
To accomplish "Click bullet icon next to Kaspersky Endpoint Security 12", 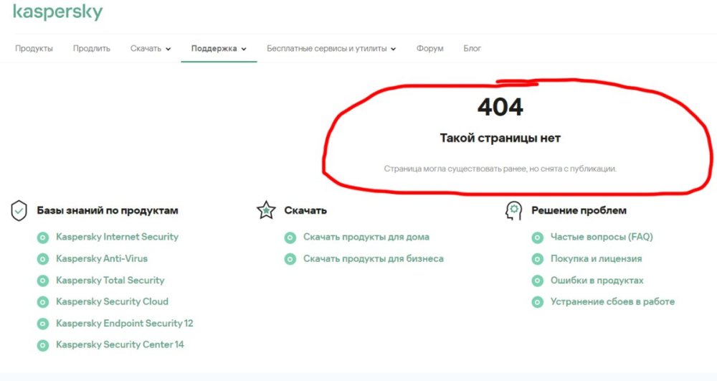I will pyautogui.click(x=43, y=324).
